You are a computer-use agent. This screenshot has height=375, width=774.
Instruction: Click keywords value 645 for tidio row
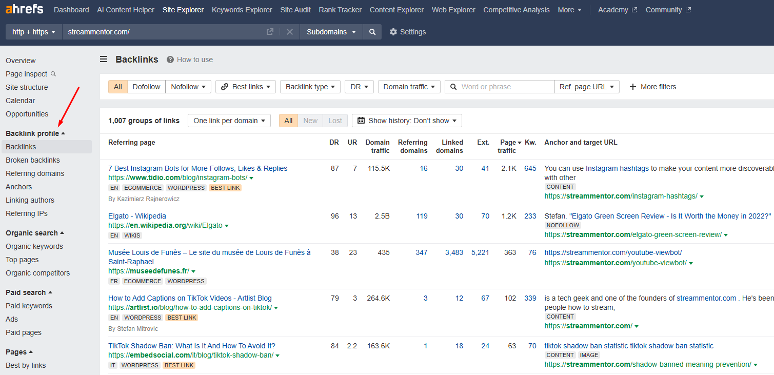[530, 168]
